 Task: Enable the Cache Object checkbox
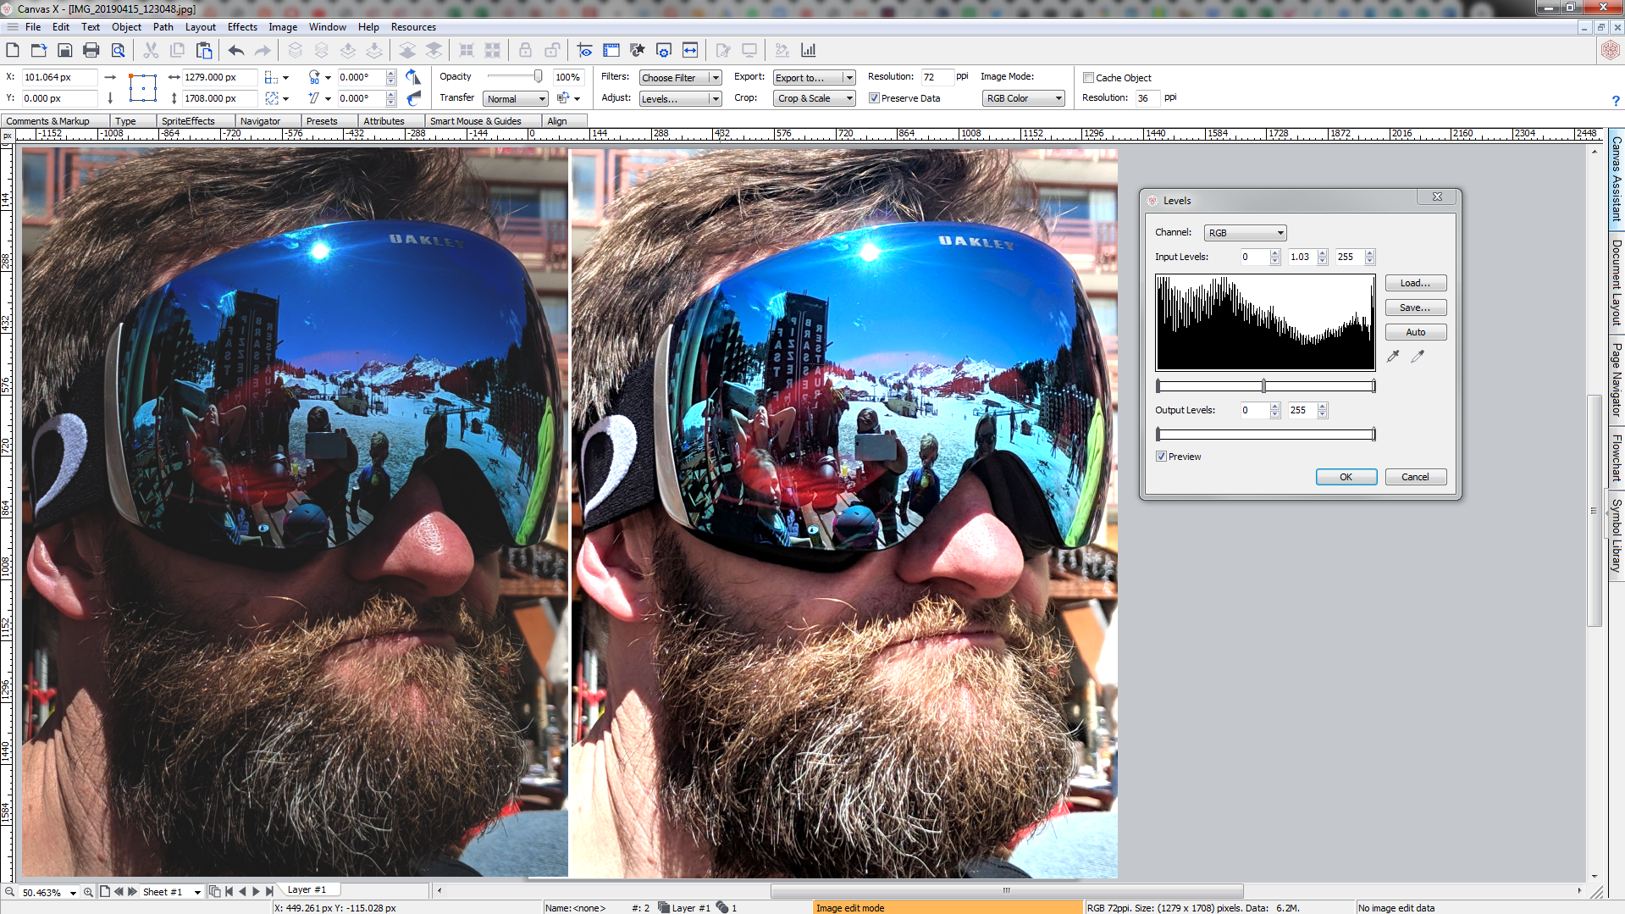[x=1089, y=78]
